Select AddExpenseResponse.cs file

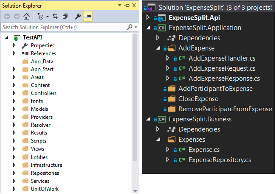tap(224, 78)
